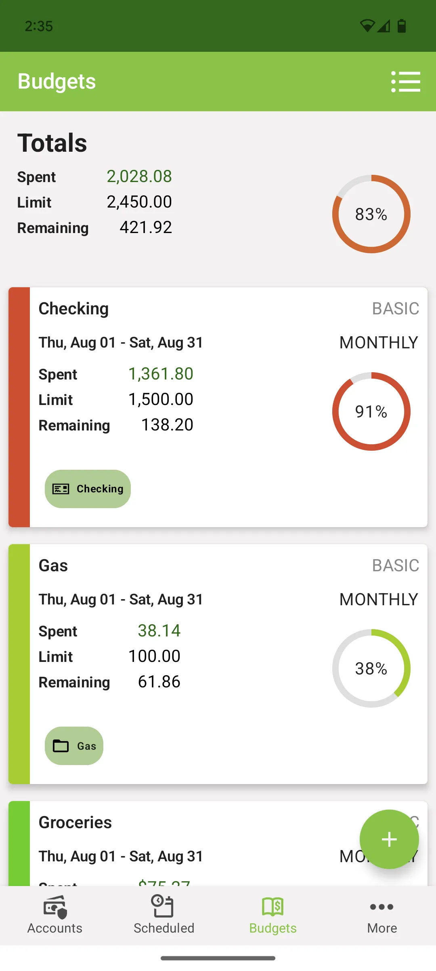
Task: Tap the lime Gas color bar
Action: 19,664
